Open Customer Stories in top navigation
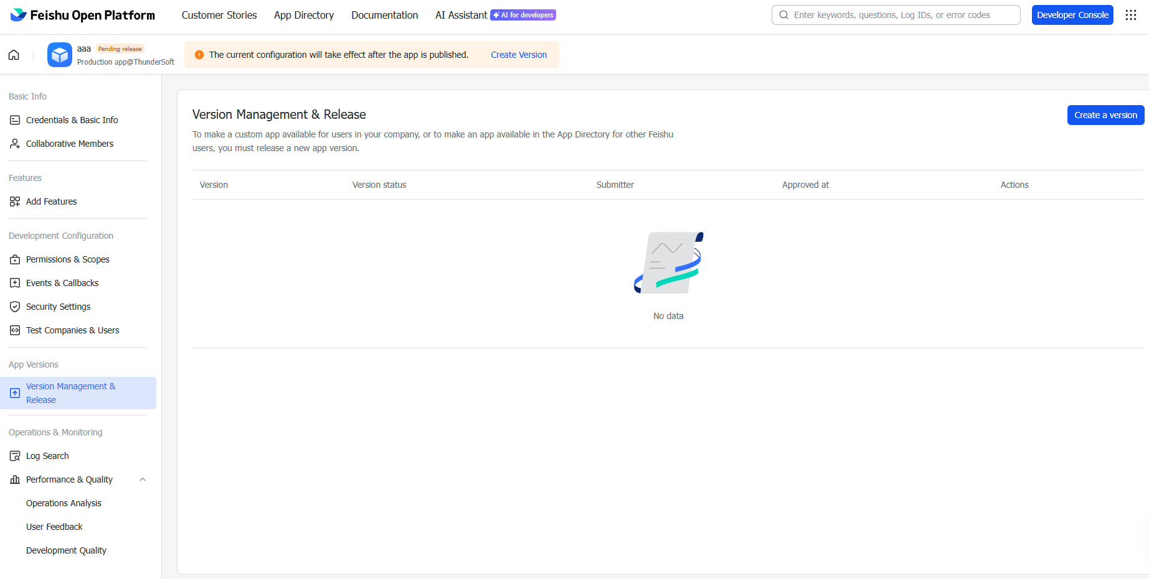The image size is (1149, 579). coord(219,15)
